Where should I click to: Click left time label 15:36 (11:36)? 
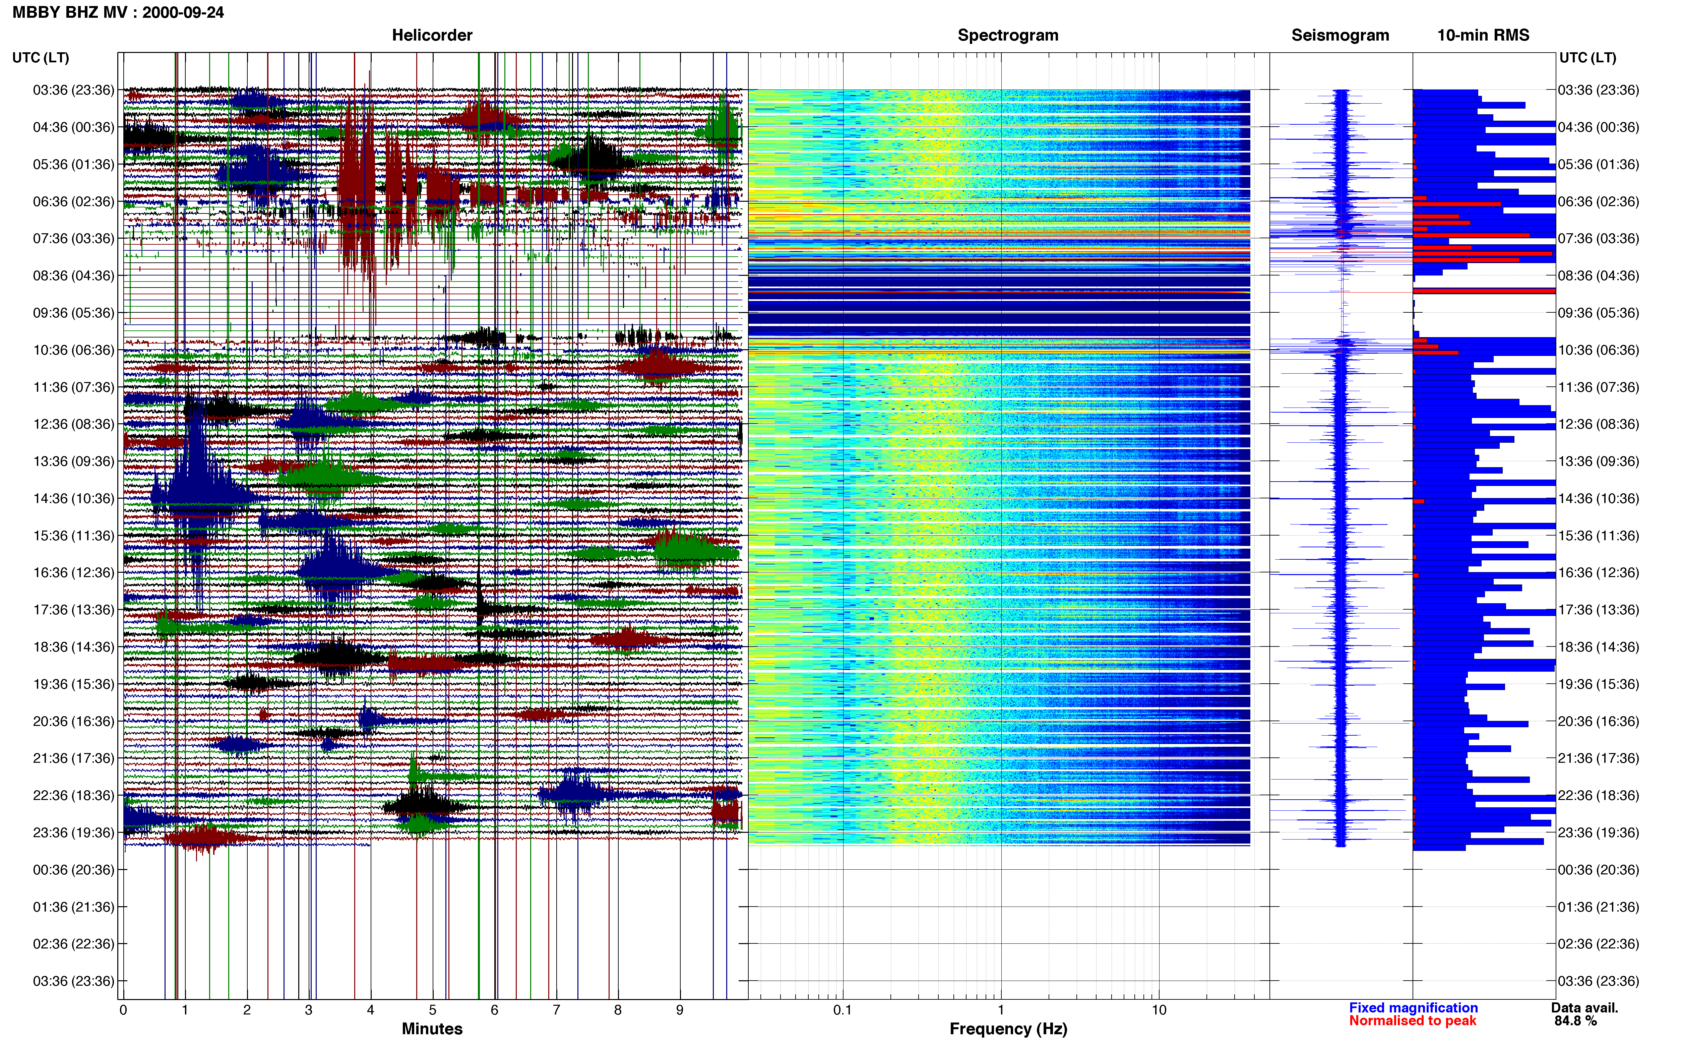click(74, 536)
